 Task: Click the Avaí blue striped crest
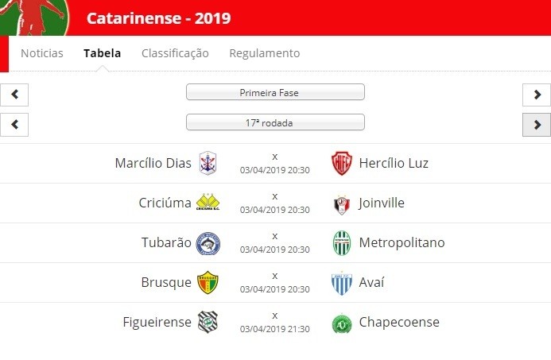point(342,284)
